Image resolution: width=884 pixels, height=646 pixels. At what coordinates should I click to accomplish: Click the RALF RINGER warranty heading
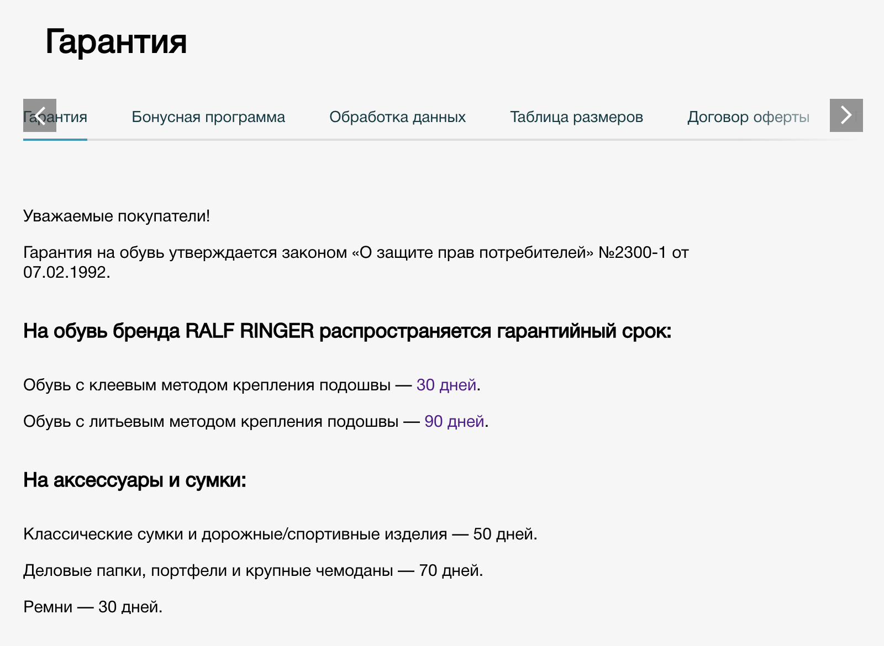(x=347, y=331)
